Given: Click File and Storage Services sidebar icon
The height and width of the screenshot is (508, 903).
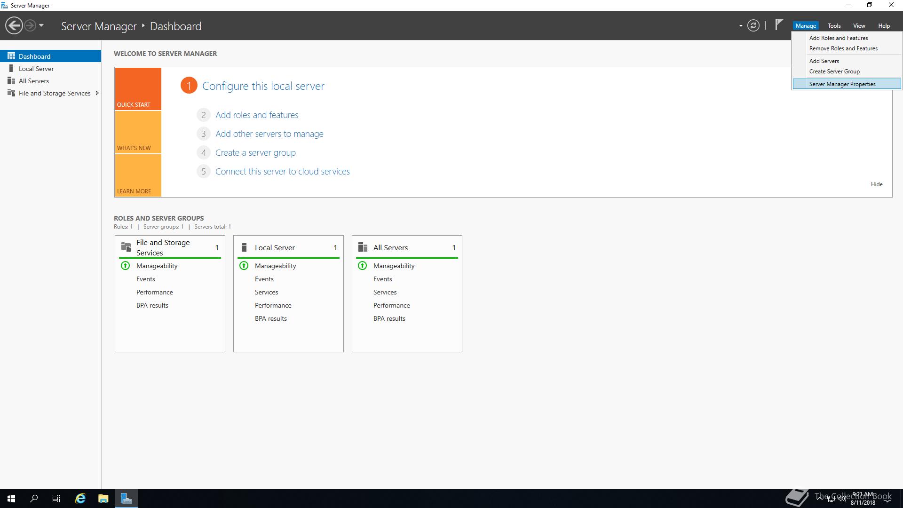Looking at the screenshot, I should click(x=11, y=93).
